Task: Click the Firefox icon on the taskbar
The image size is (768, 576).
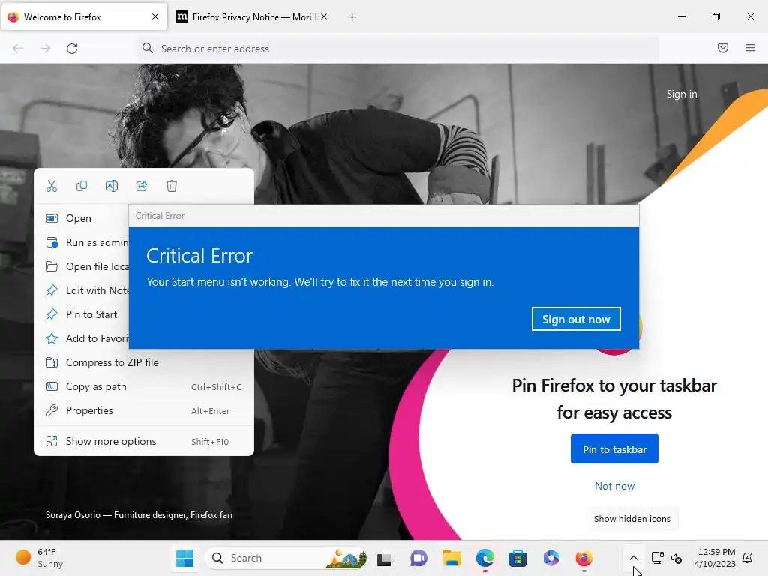Action: click(583, 558)
